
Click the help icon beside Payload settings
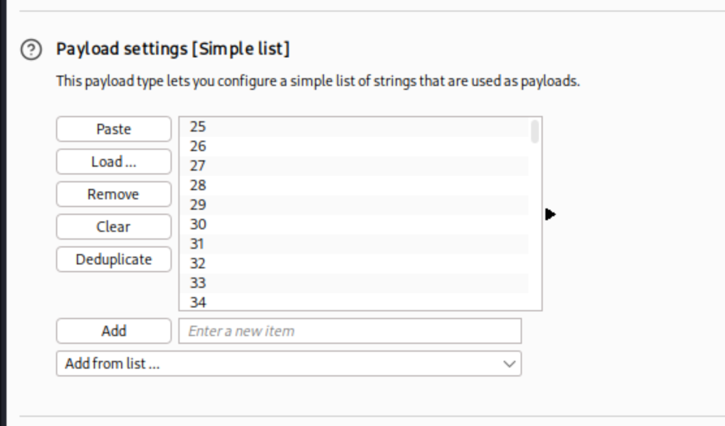[x=31, y=50]
